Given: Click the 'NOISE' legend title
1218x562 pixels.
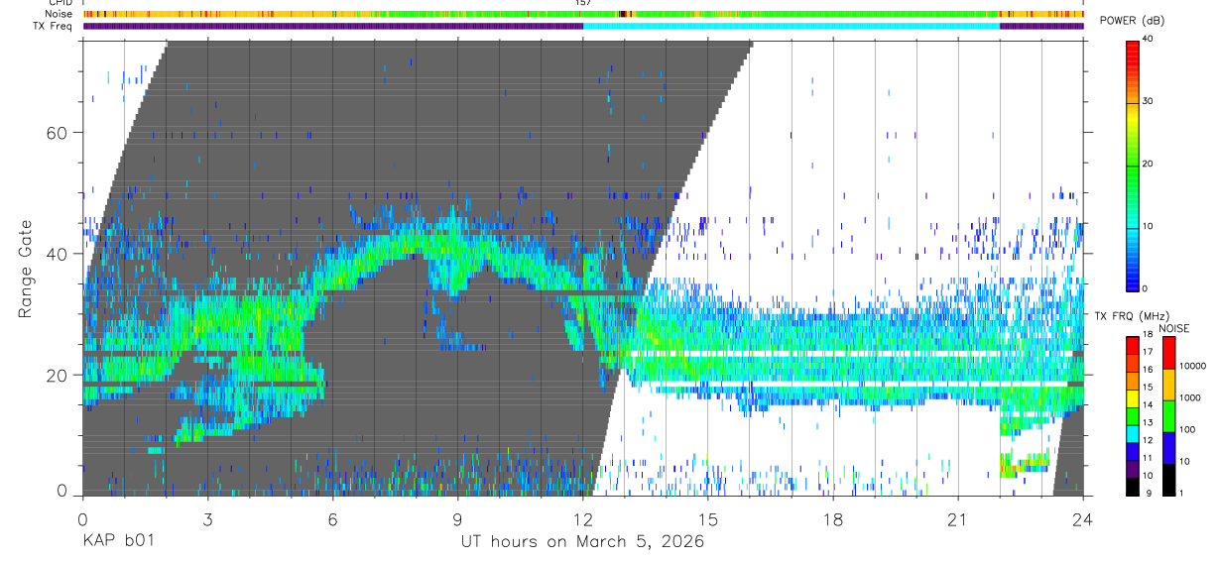Looking at the screenshot, I should 1175,328.
